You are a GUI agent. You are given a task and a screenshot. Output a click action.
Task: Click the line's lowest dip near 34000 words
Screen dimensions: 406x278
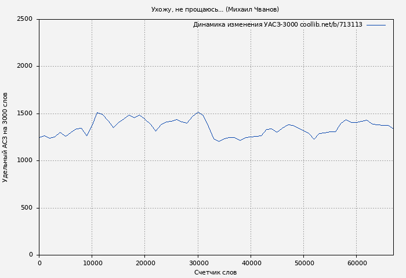219,141
